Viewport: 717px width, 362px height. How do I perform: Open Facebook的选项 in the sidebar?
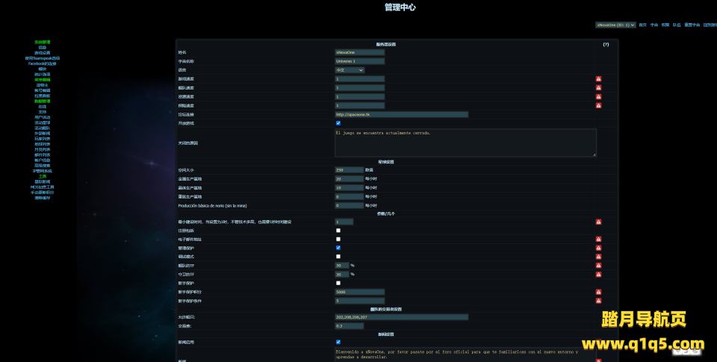click(x=43, y=63)
